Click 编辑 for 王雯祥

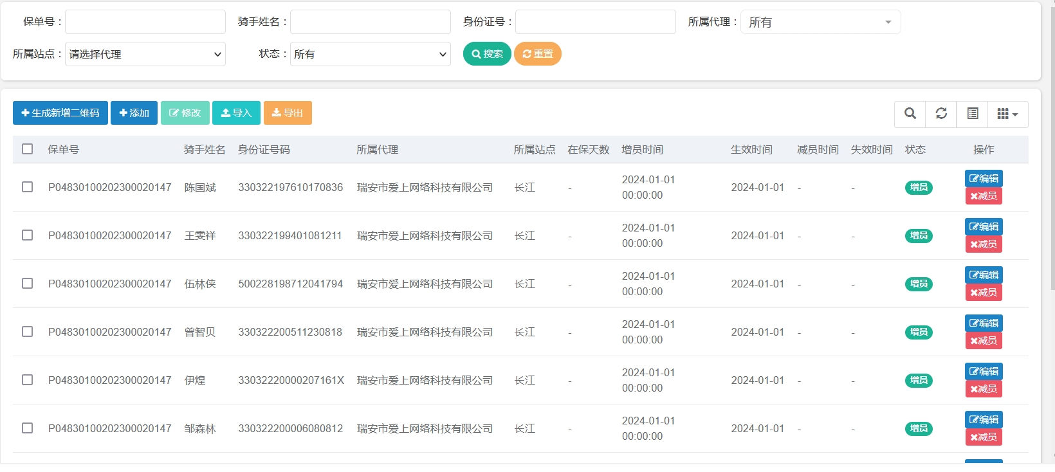click(x=984, y=226)
